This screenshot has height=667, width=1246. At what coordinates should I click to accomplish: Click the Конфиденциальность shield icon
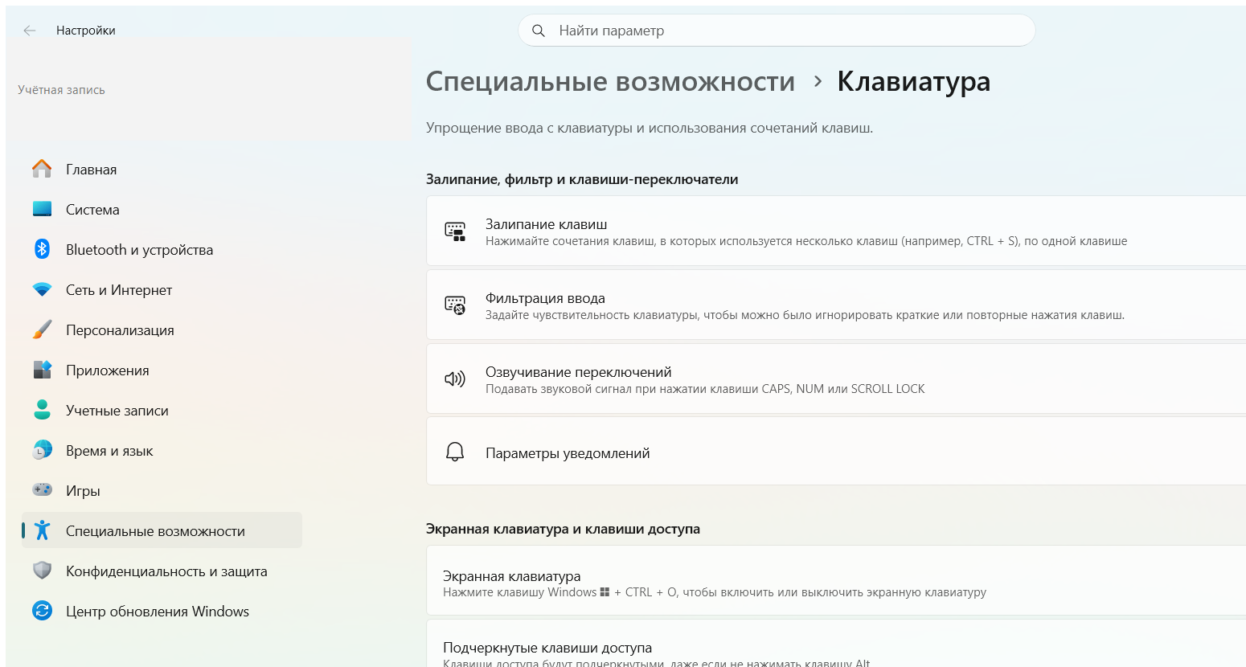click(42, 571)
